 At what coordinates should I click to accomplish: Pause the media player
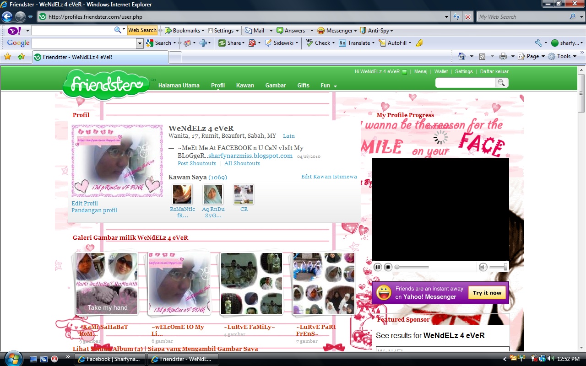pos(378,267)
